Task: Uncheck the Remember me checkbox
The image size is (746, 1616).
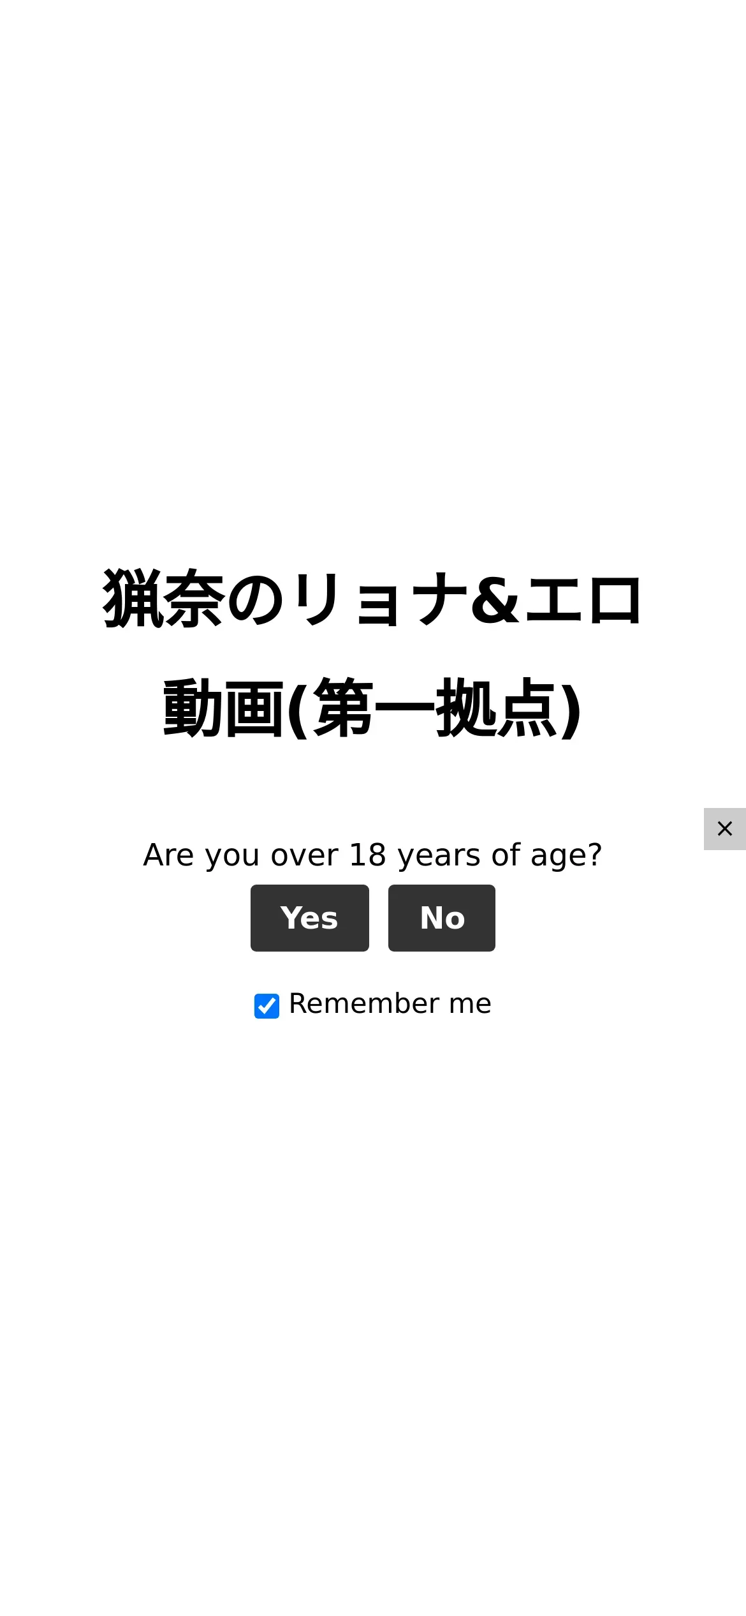Action: coord(267,1006)
